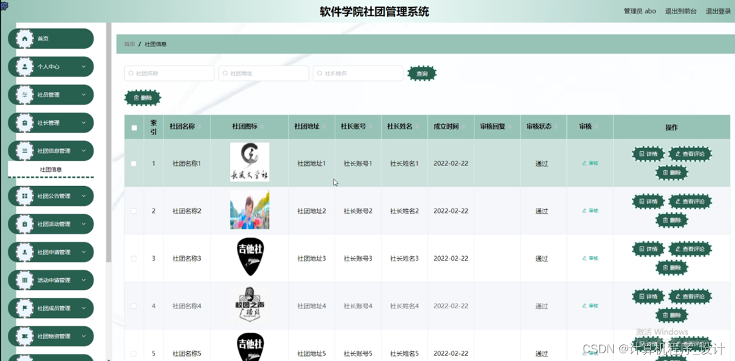The height and width of the screenshot is (361, 735).
Task: Focus the 社团名称 search input
Action: 169,73
